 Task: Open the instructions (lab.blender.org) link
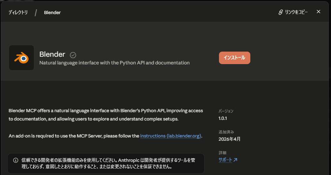171,136
